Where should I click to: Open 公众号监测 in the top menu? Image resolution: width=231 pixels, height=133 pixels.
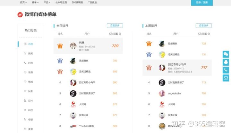click(61, 2)
